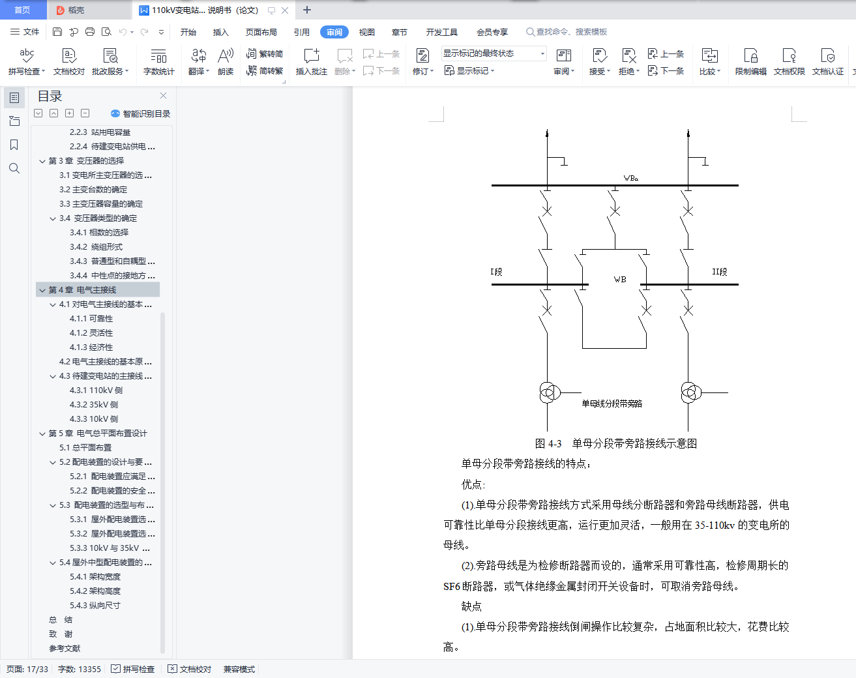Screen dimensions: 856x678
Task: Open the 开发工具 ribbon tab
Action: click(442, 32)
